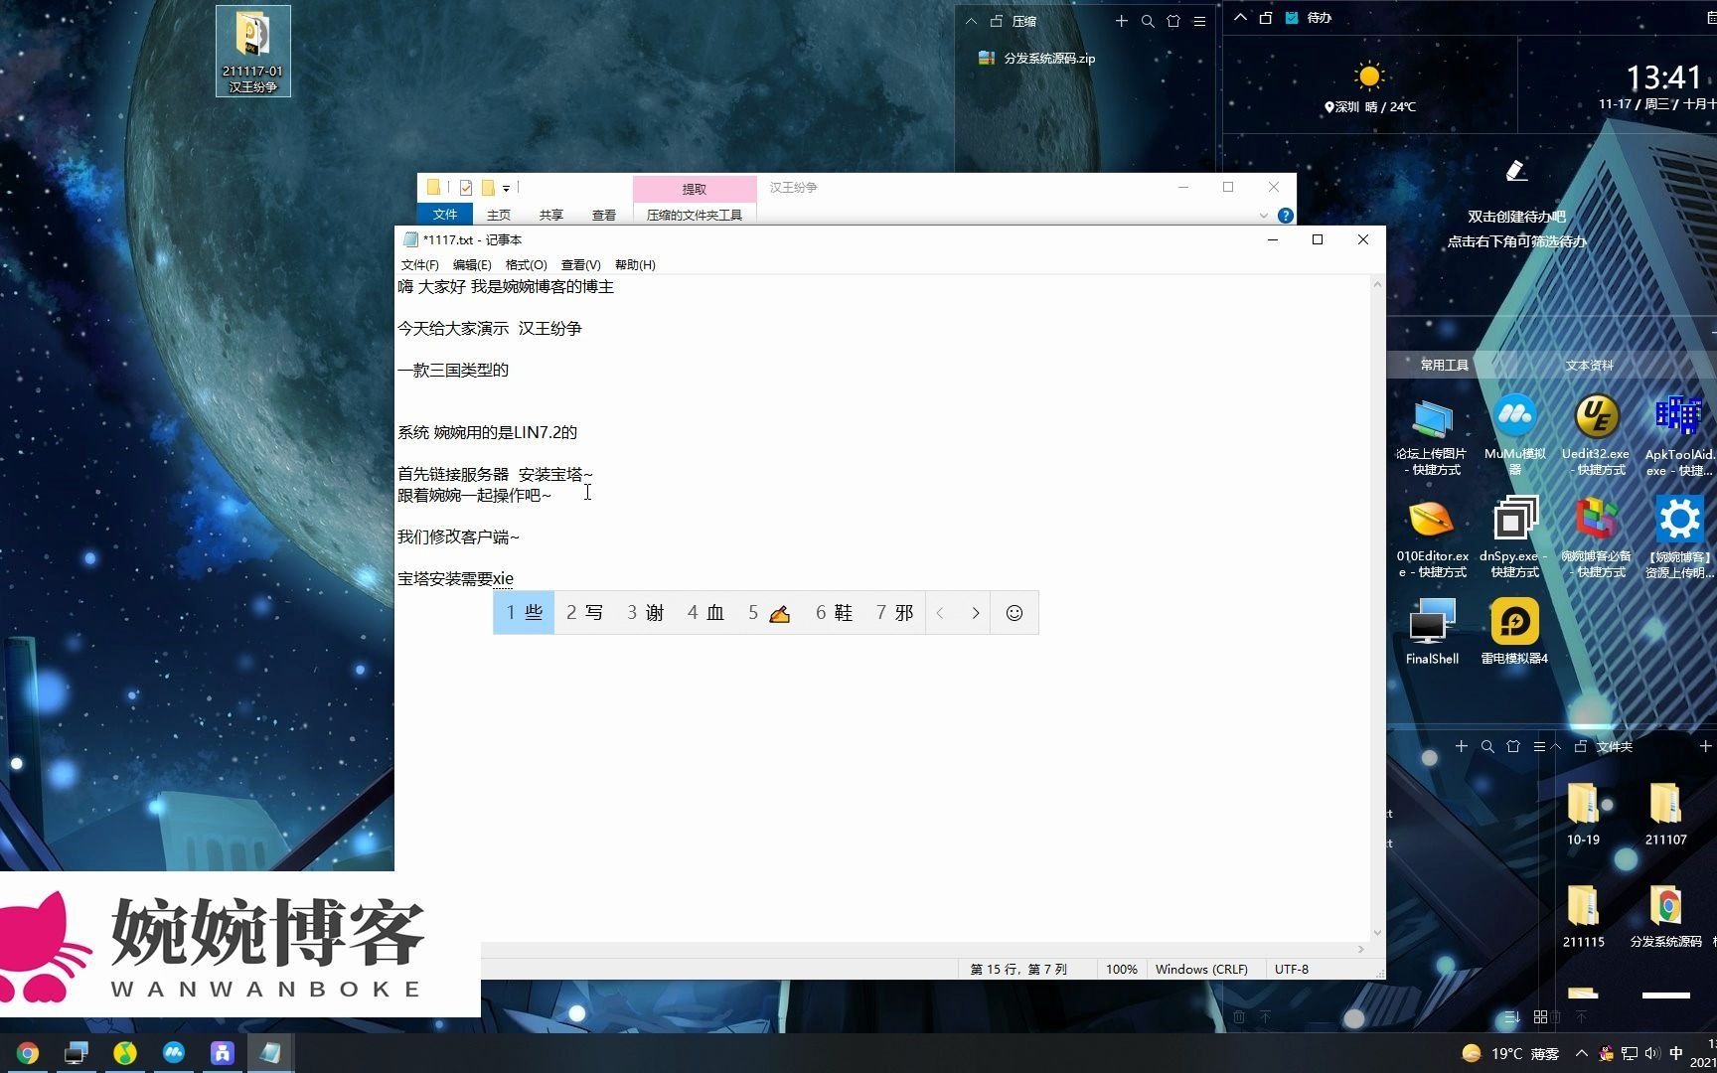The width and height of the screenshot is (1717, 1073).
Task: Click the 共享 tab in Explorer window
Action: point(551,215)
